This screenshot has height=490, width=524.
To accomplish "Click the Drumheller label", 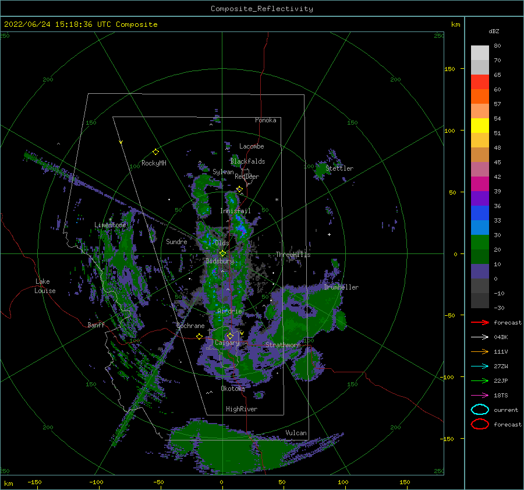I will coord(341,287).
